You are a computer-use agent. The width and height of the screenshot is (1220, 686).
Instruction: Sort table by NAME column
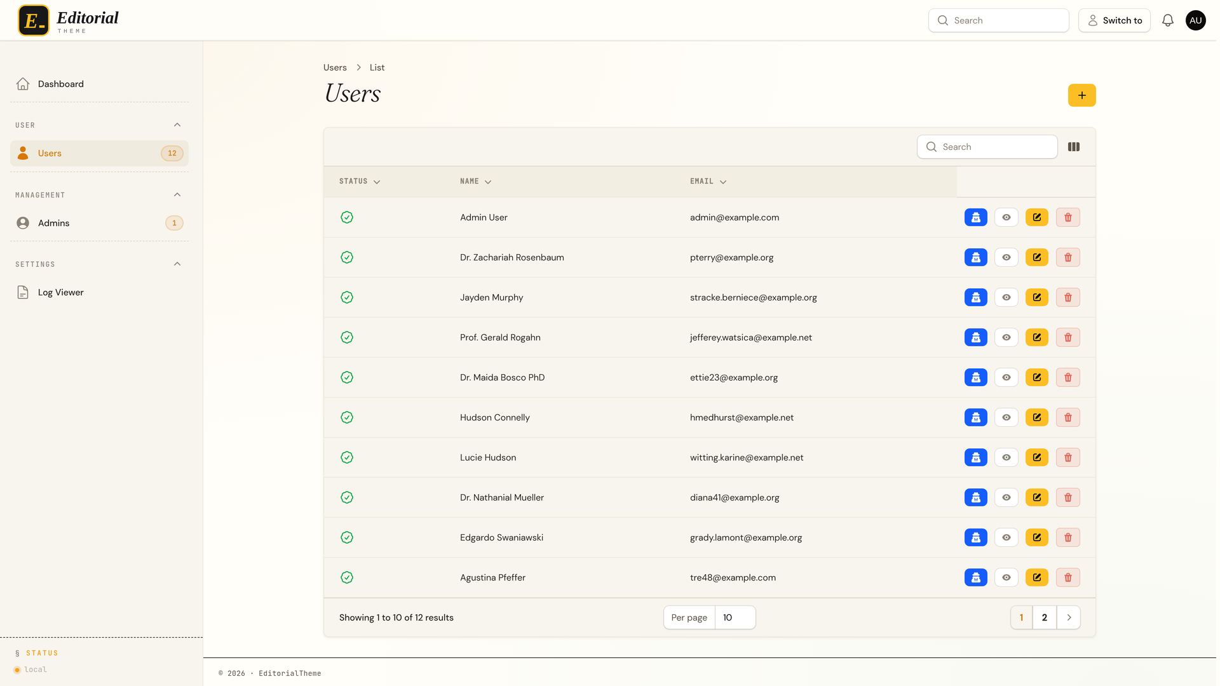click(475, 182)
